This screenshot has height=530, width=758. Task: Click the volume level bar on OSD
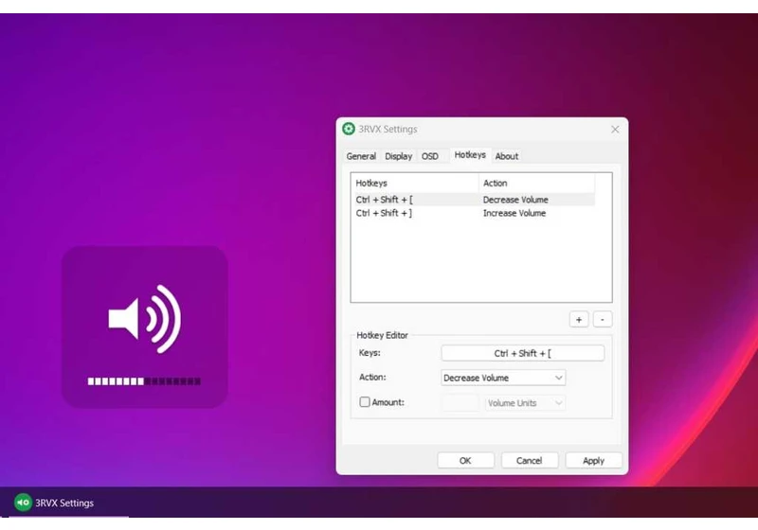tap(144, 381)
